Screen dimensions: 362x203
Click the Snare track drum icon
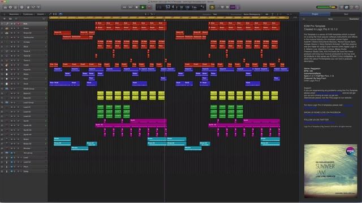[7, 28]
